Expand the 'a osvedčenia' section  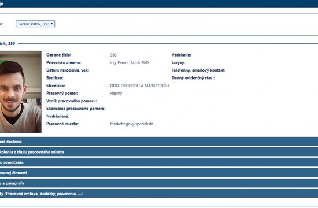coord(159,162)
